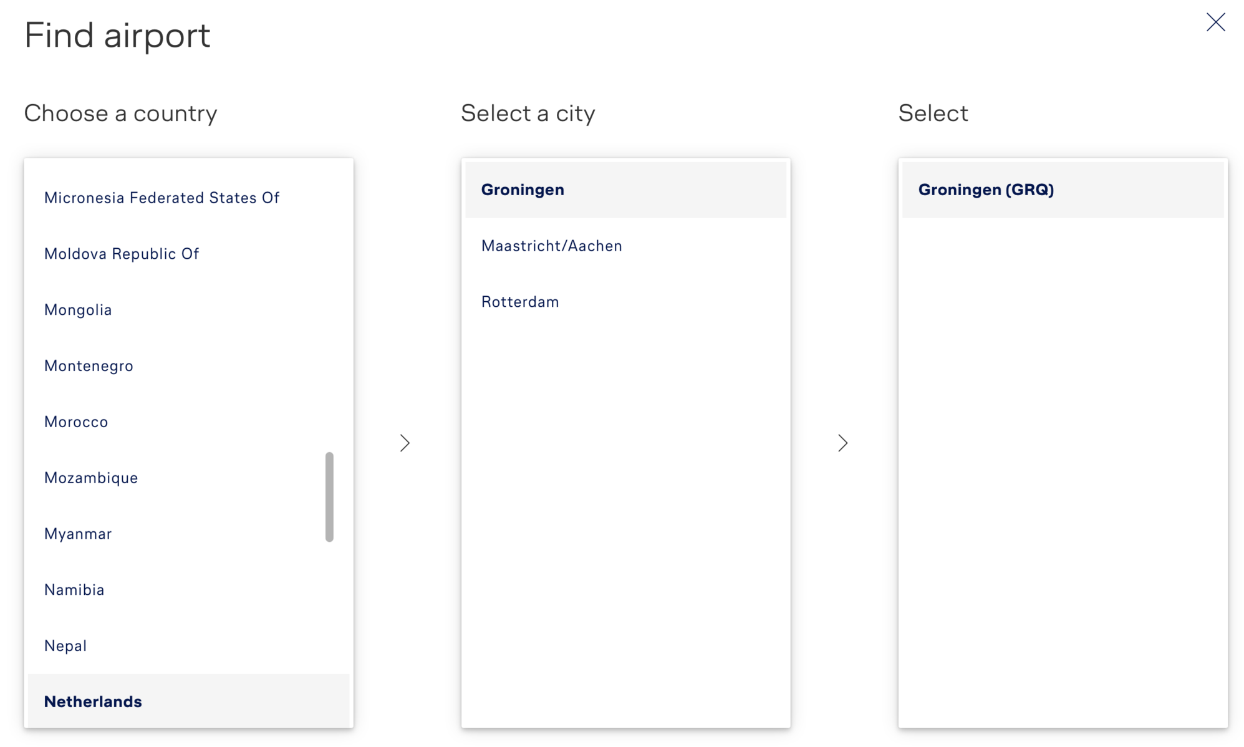Pick Montenegro from the country list
This screenshot has height=747, width=1244.
[x=188, y=366]
